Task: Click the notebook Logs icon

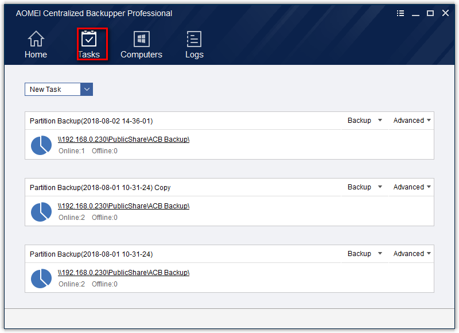Action: click(194, 39)
